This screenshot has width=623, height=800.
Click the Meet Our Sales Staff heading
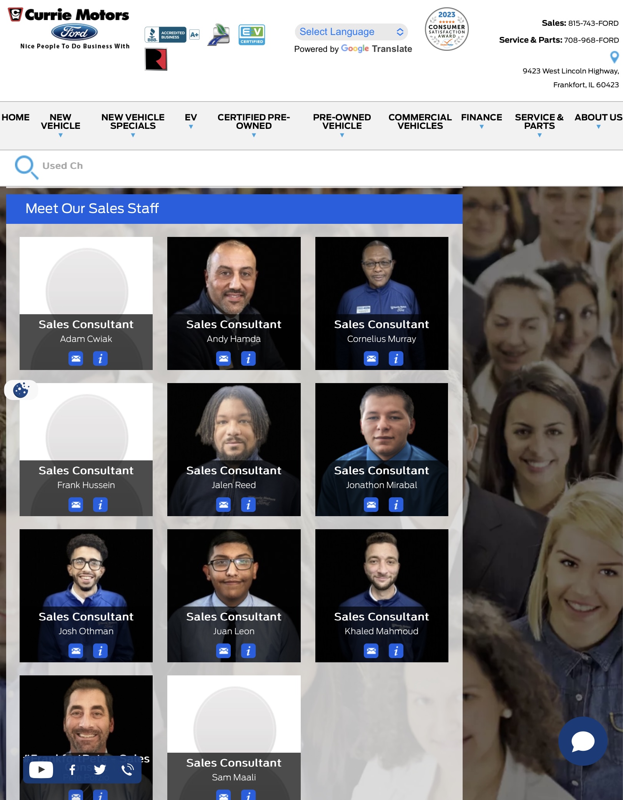(92, 208)
